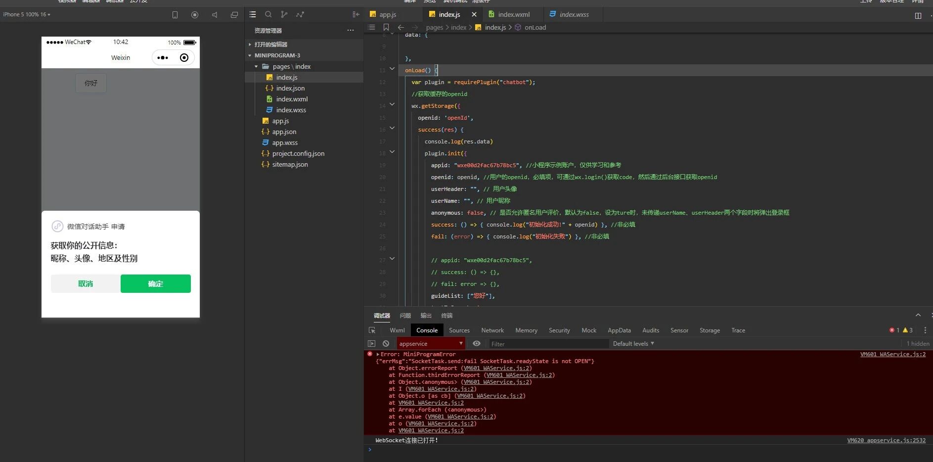Collapse the file explorer sidebar icon

click(355, 14)
